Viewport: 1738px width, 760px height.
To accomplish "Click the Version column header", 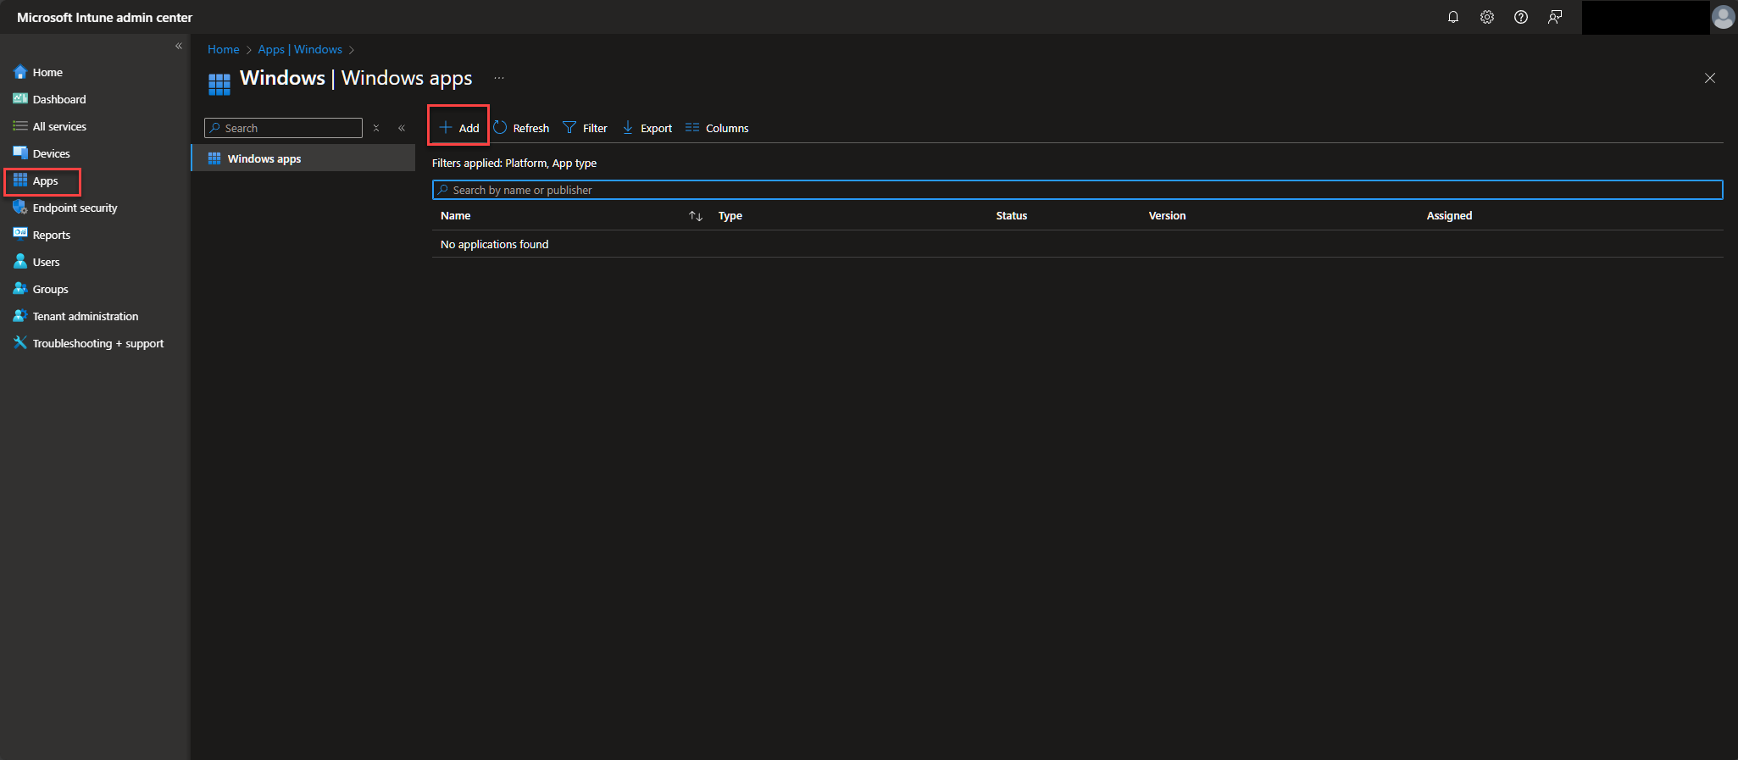I will tap(1167, 216).
